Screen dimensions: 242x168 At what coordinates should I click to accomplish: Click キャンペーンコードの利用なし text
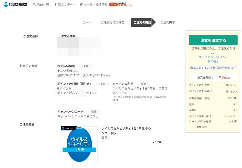click(78, 116)
